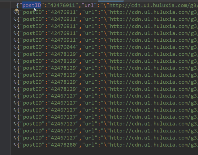Click the "postID" key on the 42478280 line
198x155 pixels.
32,145
